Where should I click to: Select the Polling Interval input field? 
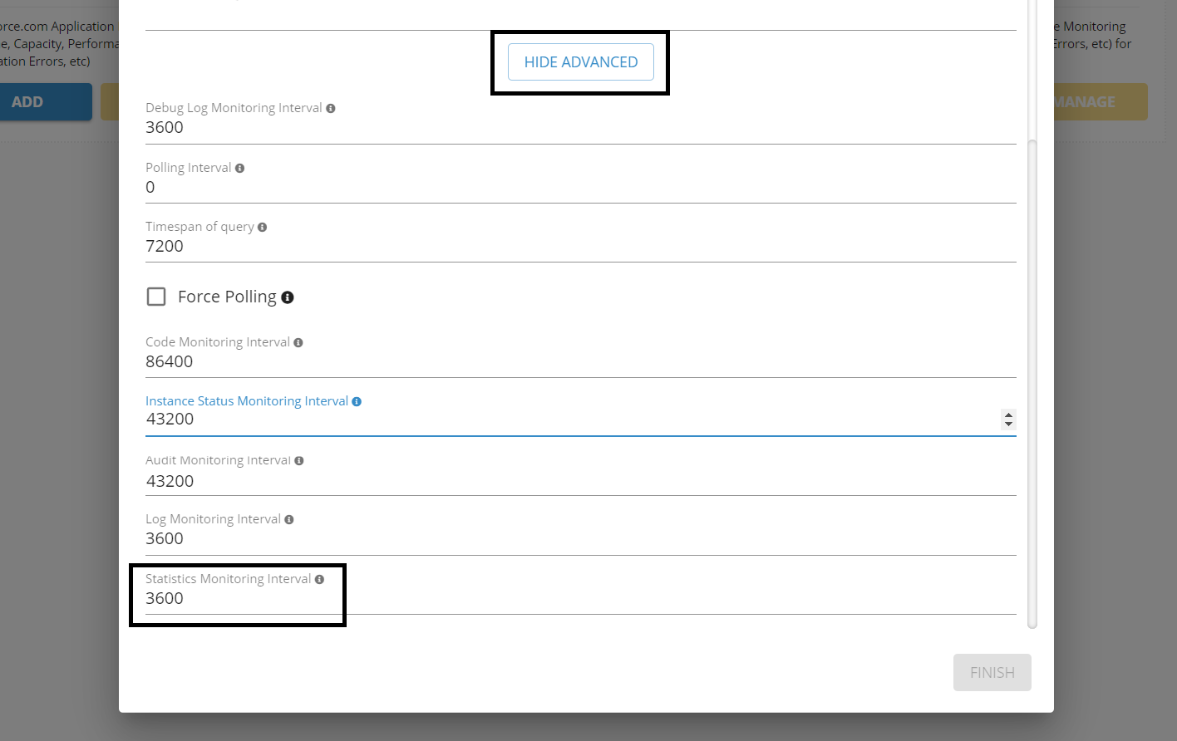[x=416, y=187]
